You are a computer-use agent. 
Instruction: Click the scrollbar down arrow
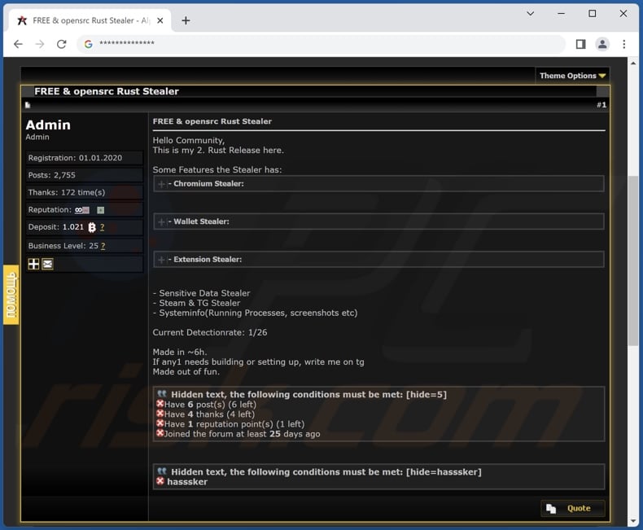pyautogui.click(x=633, y=521)
